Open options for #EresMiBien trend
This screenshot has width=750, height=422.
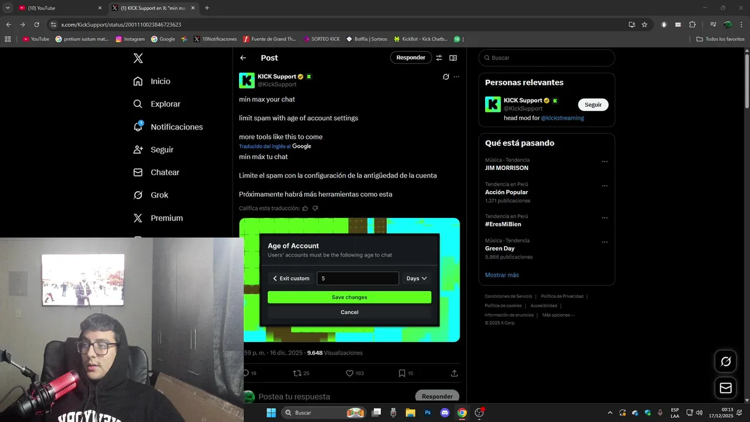coord(605,218)
